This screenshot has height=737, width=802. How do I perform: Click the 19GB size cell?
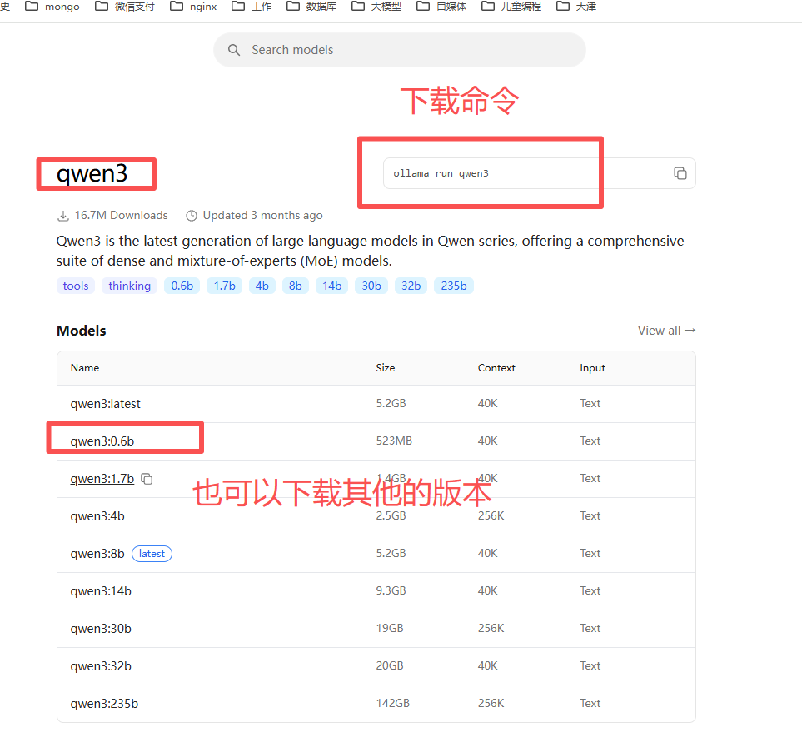[x=390, y=628]
